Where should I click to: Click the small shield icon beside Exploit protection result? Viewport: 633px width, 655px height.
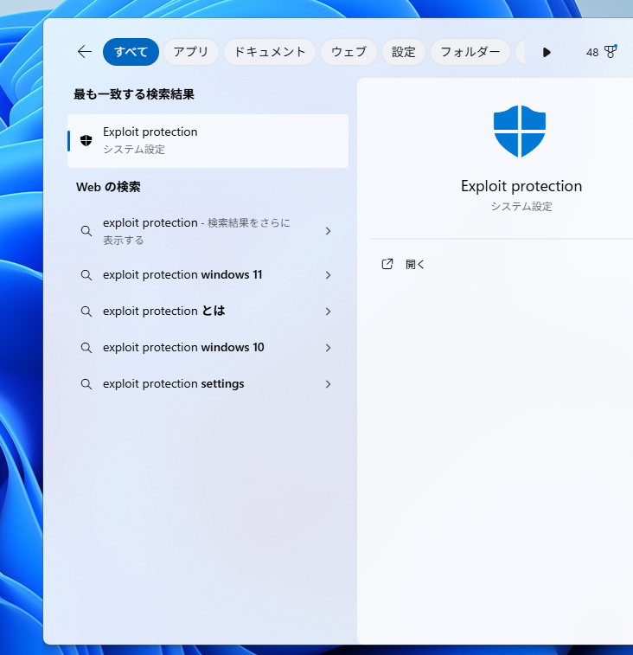pyautogui.click(x=86, y=140)
